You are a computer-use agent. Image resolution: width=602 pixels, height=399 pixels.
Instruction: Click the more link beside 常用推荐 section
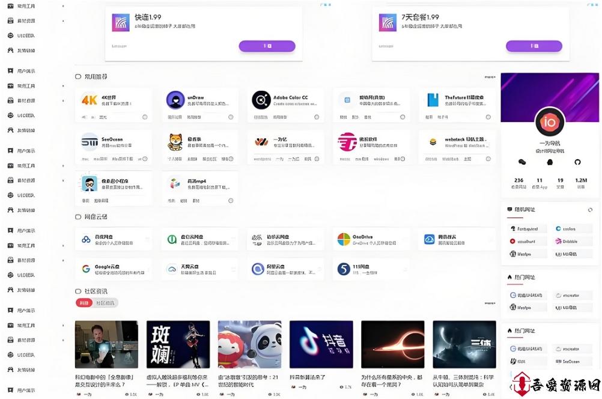tap(490, 77)
